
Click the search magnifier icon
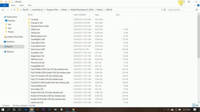coord(197,10)
